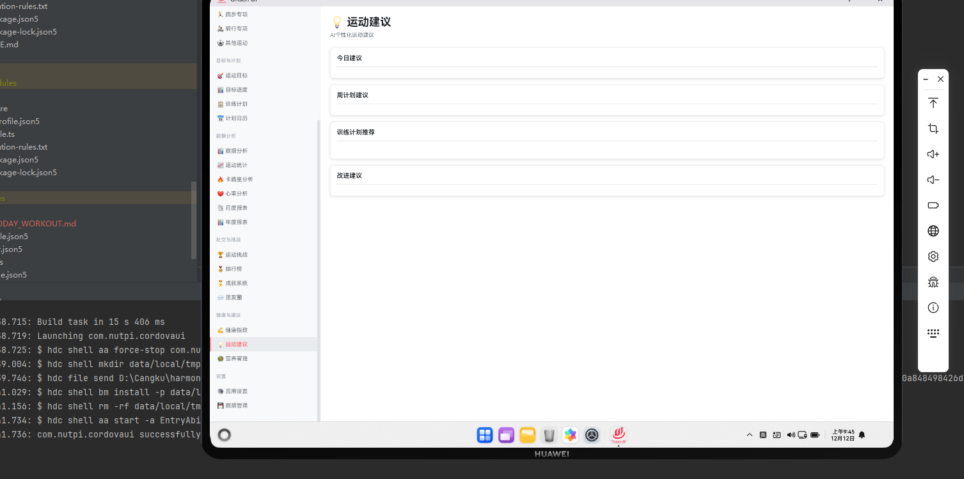Click IDE project tree vertical scrollbar
The height and width of the screenshot is (479, 964).
(194, 220)
